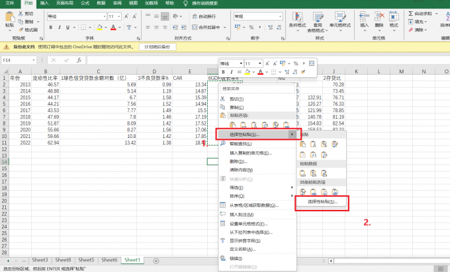Click format painter on floating mini toolbar
This screenshot has height=272, width=450.
[x=303, y=72]
